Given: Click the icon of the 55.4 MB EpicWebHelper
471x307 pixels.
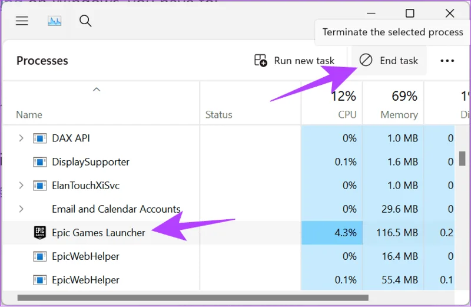Looking at the screenshot, I should [x=39, y=280].
